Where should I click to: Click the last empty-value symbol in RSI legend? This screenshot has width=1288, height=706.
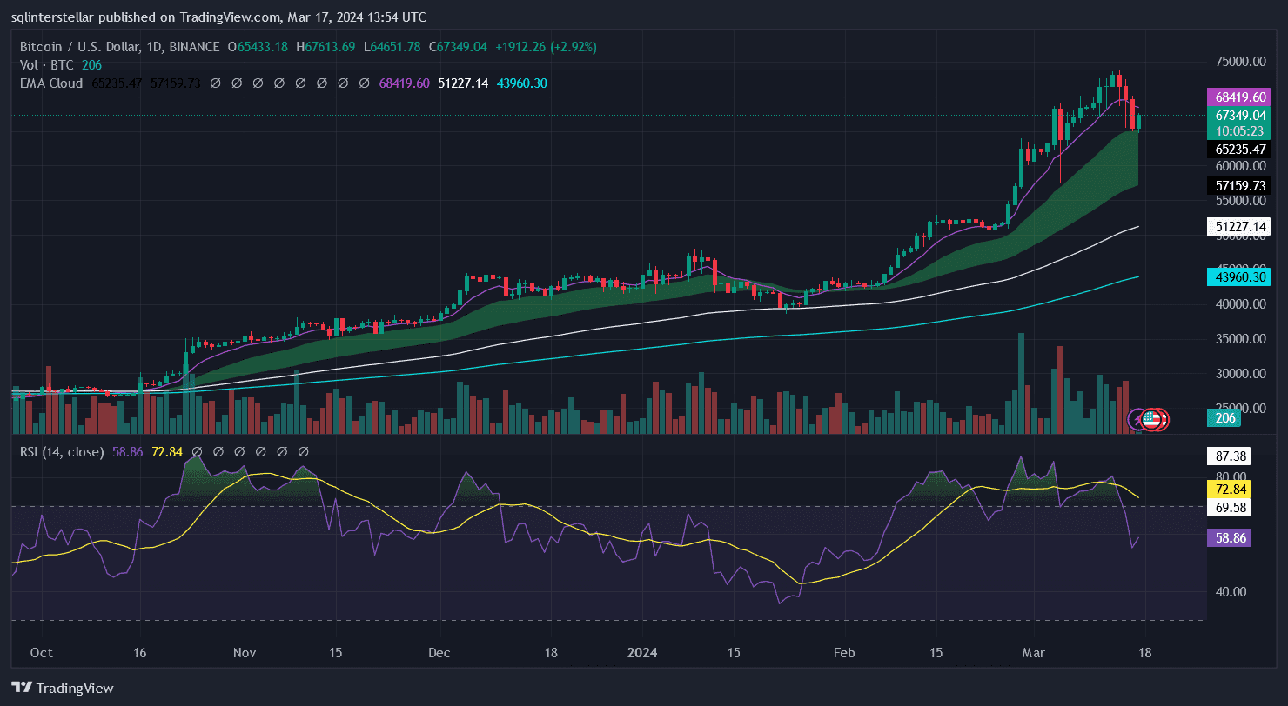(304, 452)
